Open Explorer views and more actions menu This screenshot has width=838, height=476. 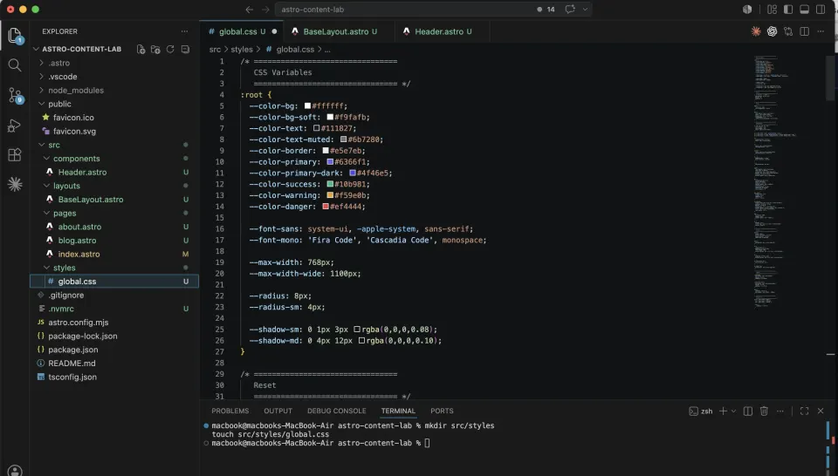[184, 31]
